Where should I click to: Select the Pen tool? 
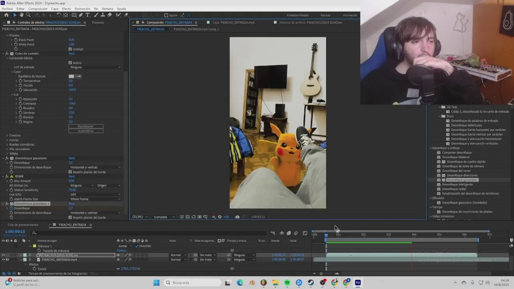pos(81,15)
